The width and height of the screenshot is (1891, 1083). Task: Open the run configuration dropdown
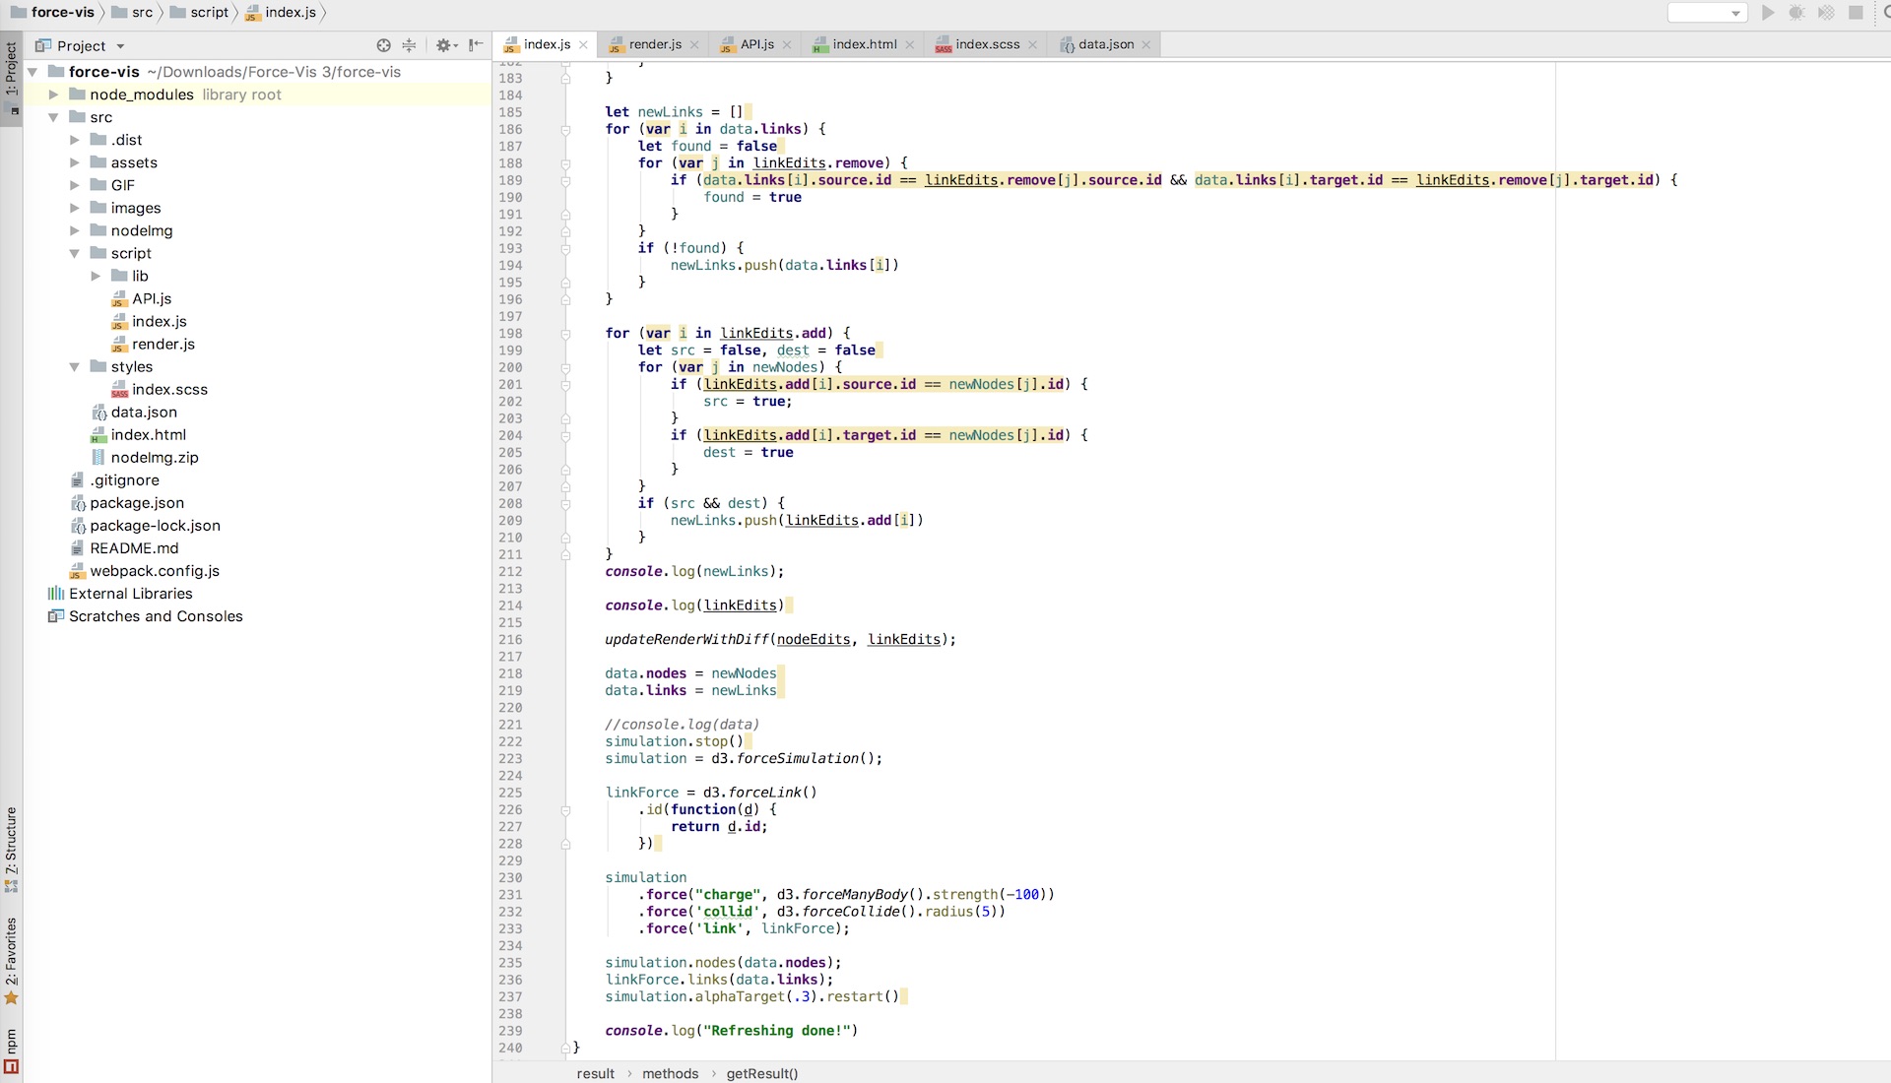[x=1707, y=13]
